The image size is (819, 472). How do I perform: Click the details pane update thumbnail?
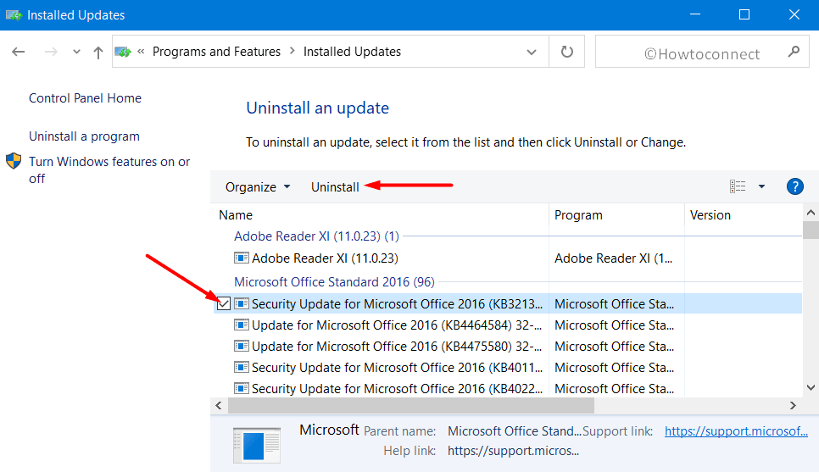[x=256, y=446]
